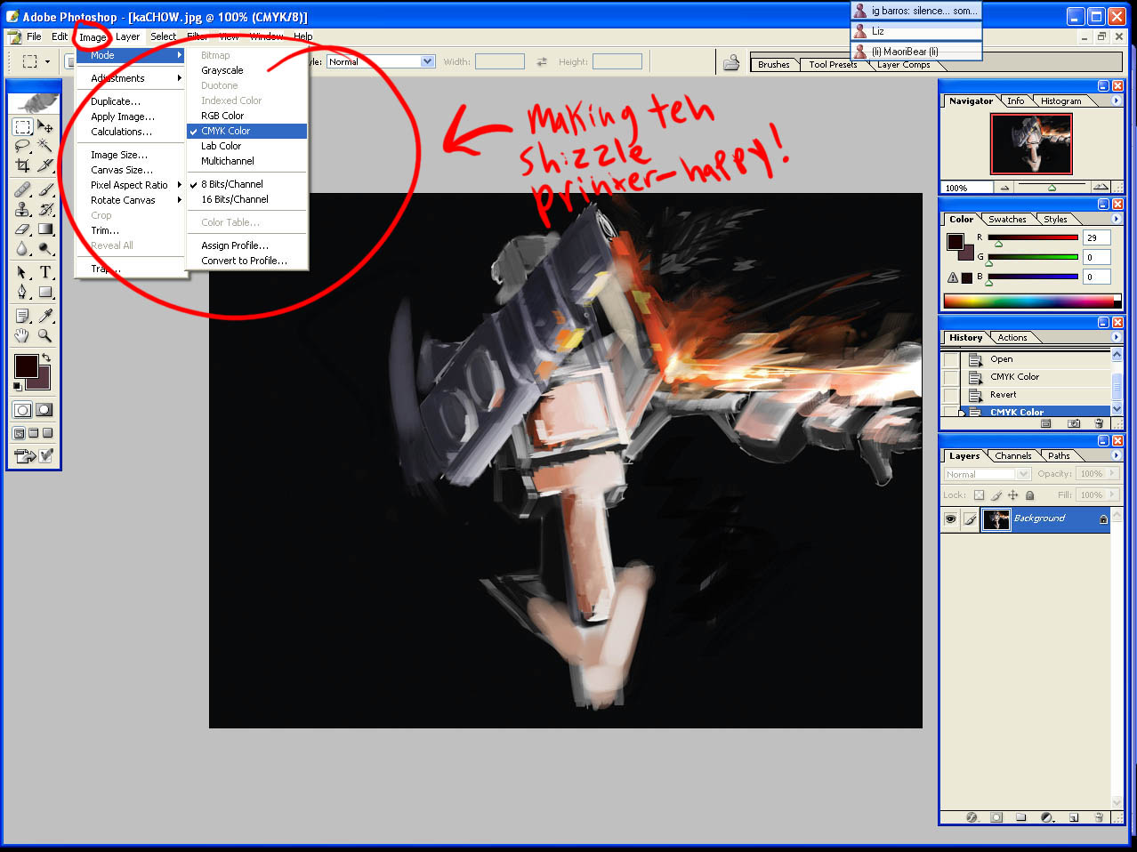Choose the Eyedropper tool

coord(45,316)
